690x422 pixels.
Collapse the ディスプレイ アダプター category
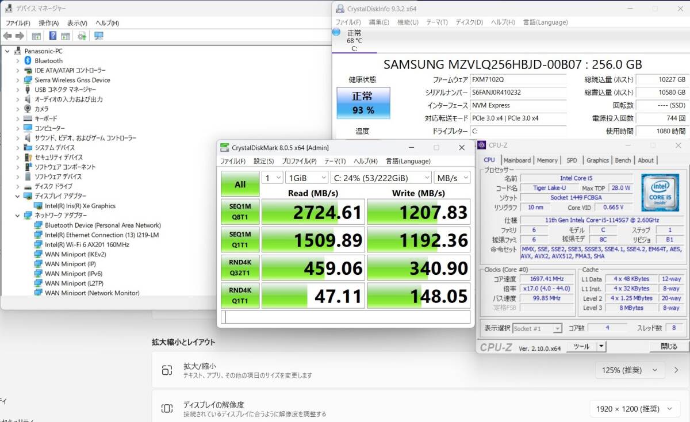click(18, 196)
